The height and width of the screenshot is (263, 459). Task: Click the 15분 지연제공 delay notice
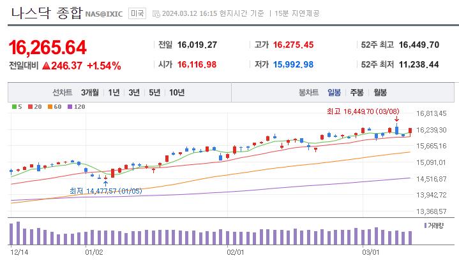pyautogui.click(x=297, y=13)
